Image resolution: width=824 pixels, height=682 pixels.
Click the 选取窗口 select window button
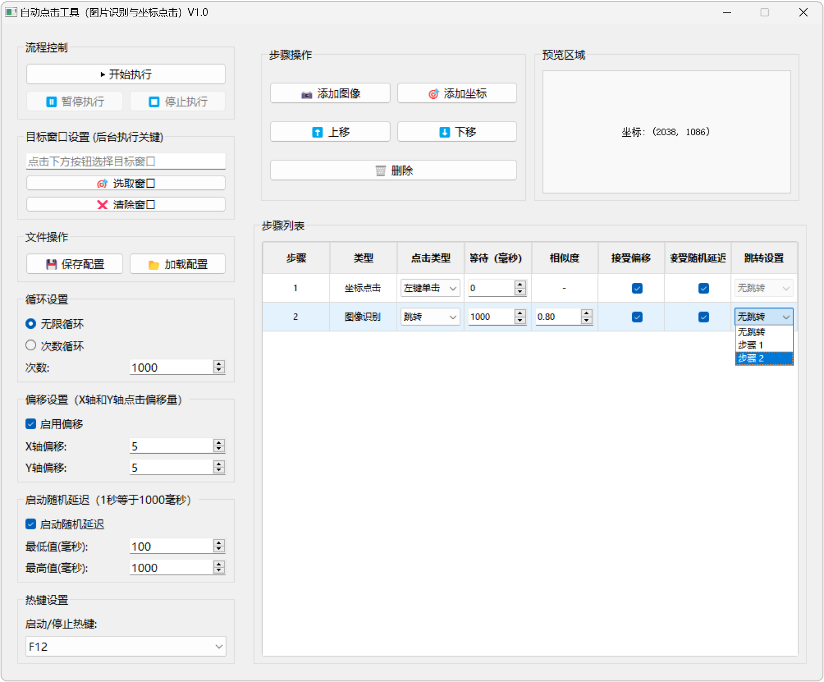(x=126, y=183)
